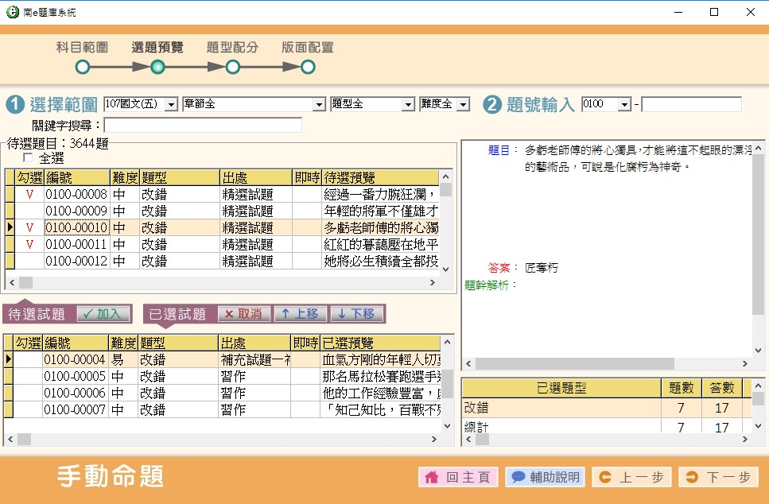Click the 題型配分 step circle
Screen dimensions: 769x504
coord(232,68)
